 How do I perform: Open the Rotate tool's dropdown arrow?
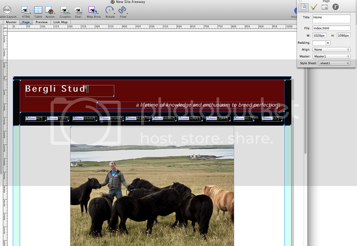[114, 13]
